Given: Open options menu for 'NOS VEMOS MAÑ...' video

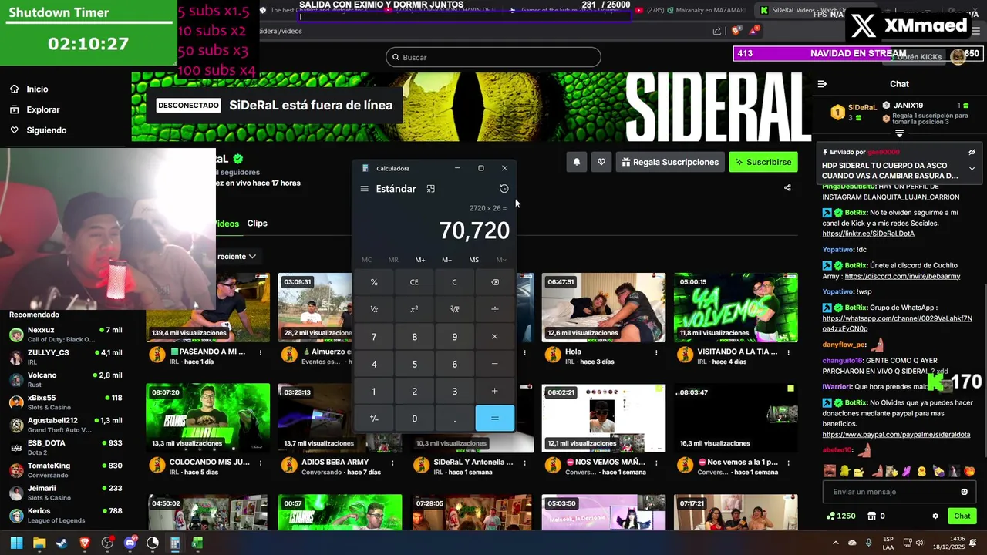Looking at the screenshot, I should pos(656,462).
